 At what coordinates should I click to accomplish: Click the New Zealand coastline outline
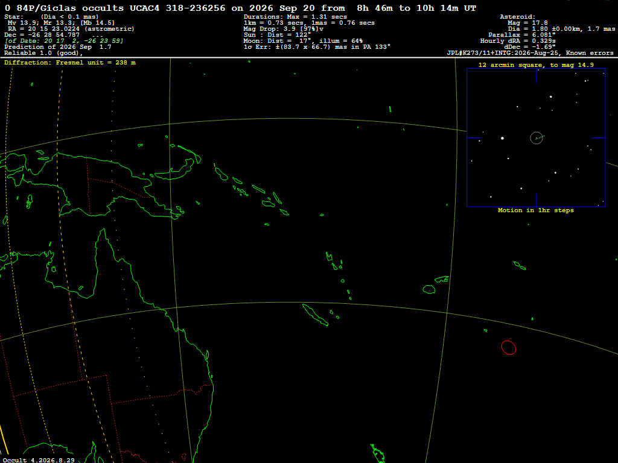click(x=377, y=453)
